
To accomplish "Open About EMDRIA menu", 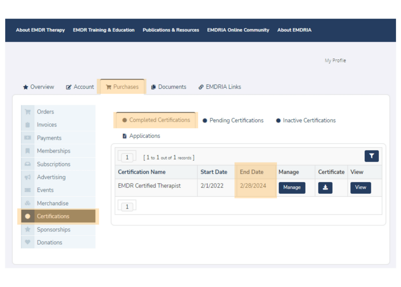I will click(x=294, y=30).
